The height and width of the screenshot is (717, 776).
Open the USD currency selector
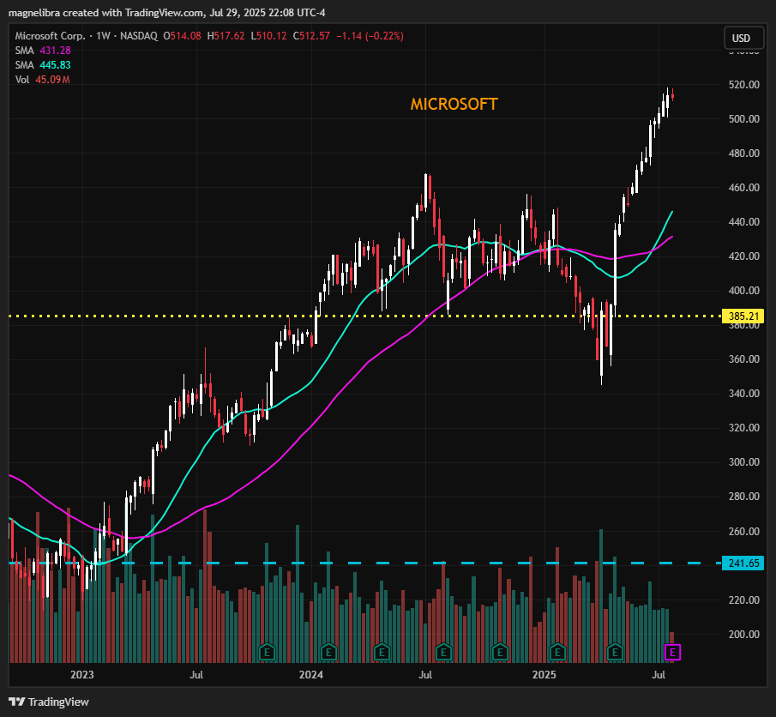pyautogui.click(x=743, y=38)
